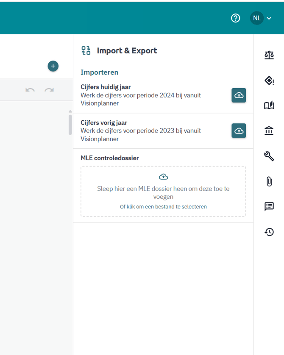This screenshot has width=284, height=355.
Task: Click the round plus add button
Action: click(x=53, y=66)
